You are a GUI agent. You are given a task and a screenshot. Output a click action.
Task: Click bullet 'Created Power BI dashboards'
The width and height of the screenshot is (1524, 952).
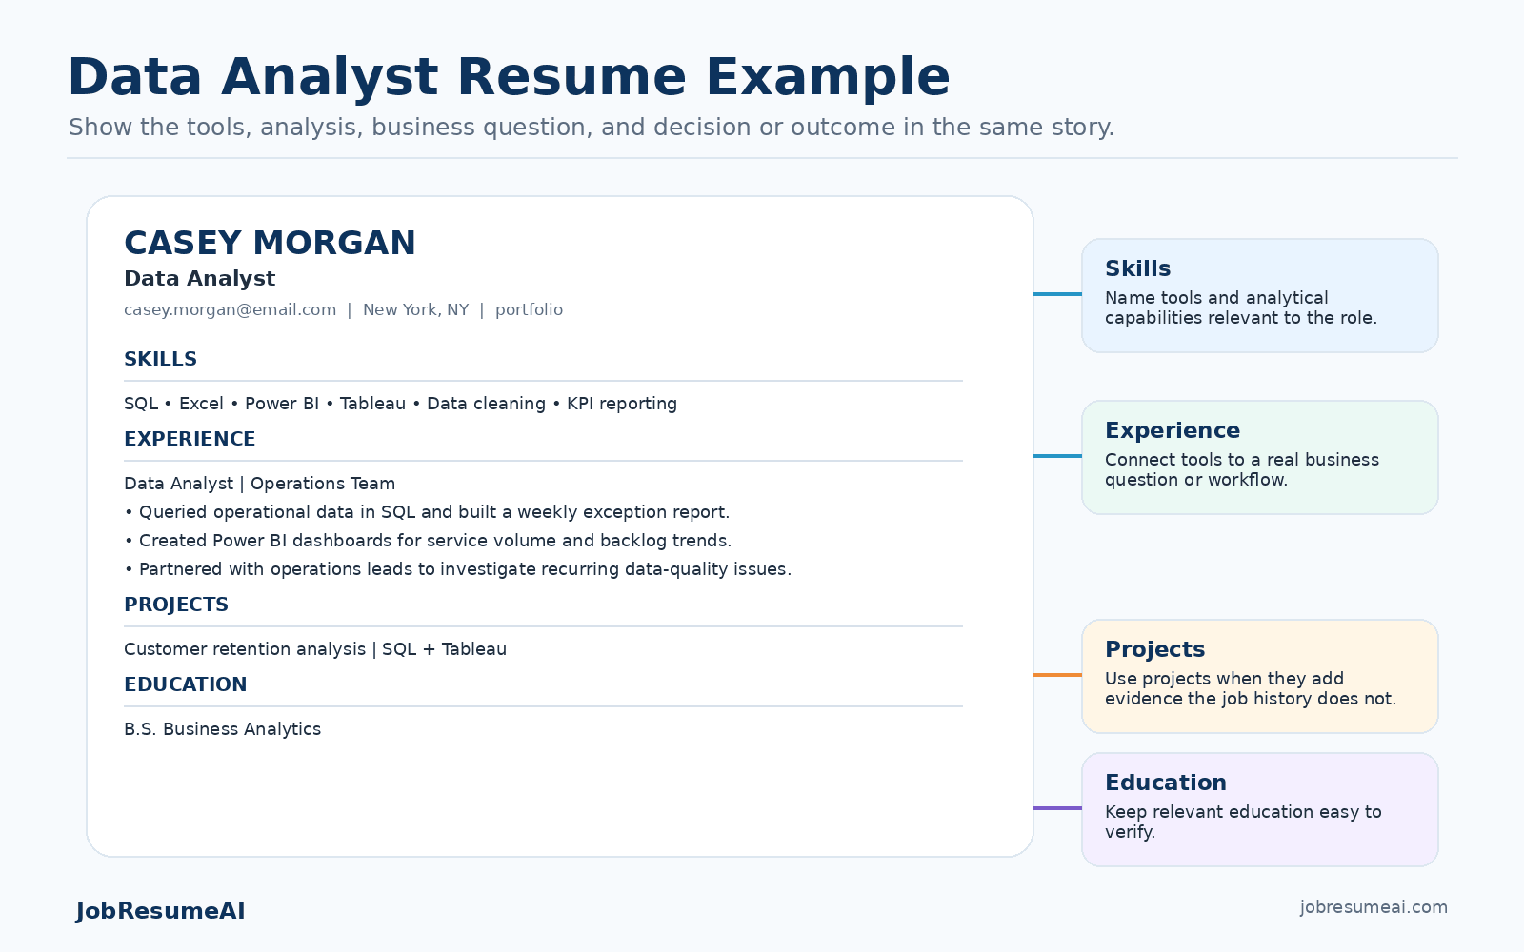pos(428,541)
